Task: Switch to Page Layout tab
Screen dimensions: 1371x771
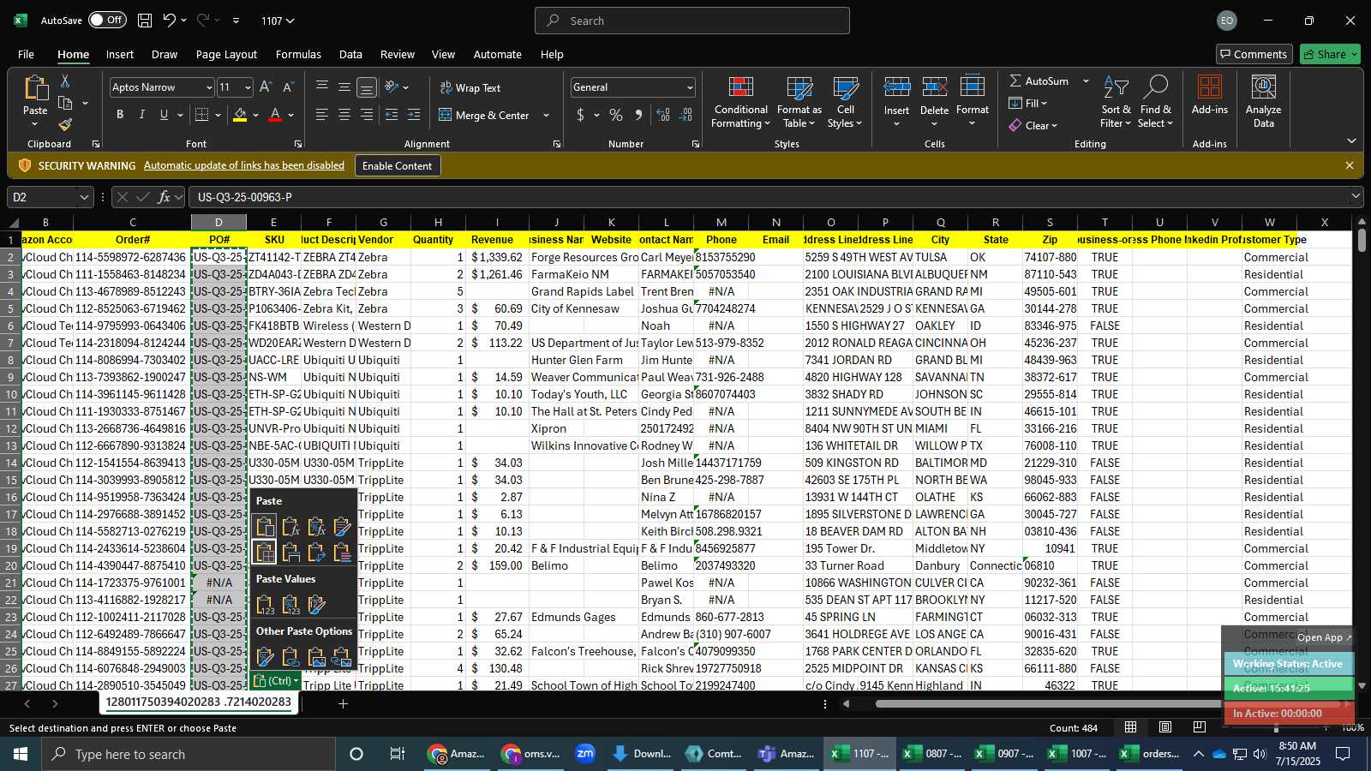Action: click(x=226, y=54)
